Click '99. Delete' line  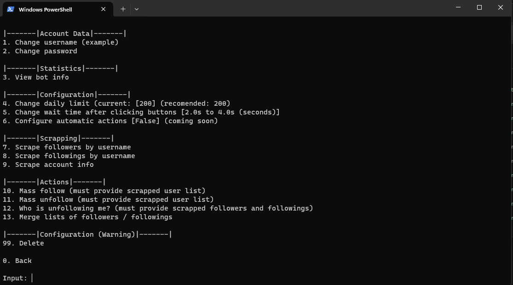(x=23, y=244)
